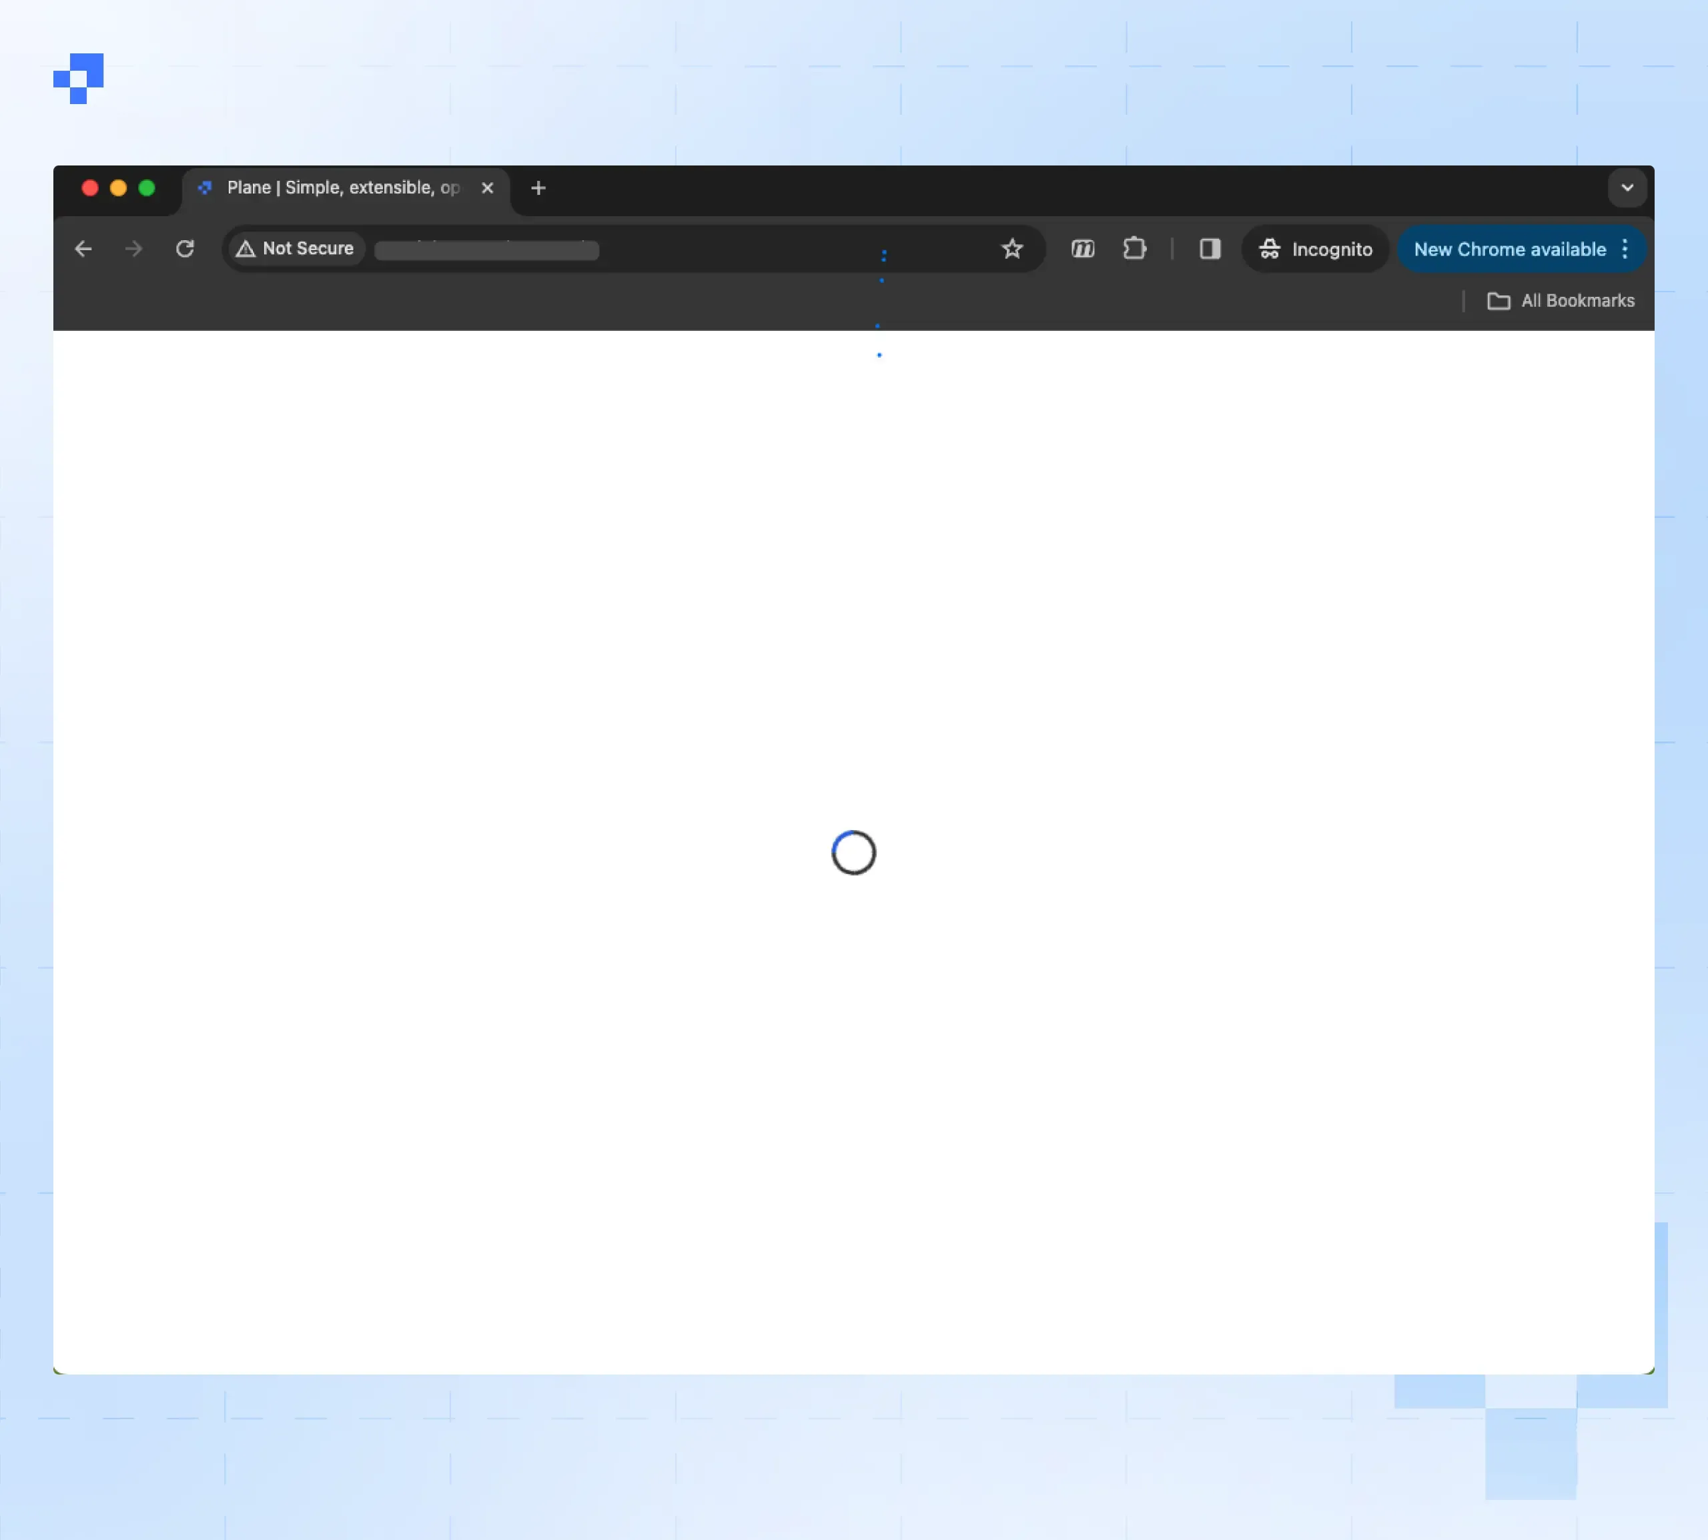
Task: Open Chrome three-dot menu
Action: 1625,249
